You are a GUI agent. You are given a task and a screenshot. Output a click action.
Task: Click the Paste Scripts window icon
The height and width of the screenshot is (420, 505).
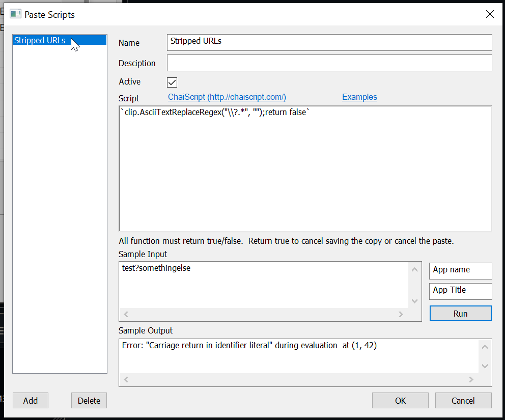pyautogui.click(x=15, y=14)
